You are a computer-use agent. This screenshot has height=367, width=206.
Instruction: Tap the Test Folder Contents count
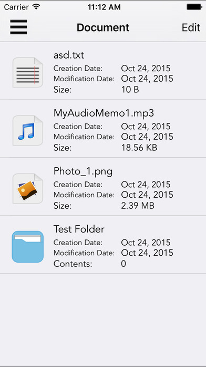123,264
